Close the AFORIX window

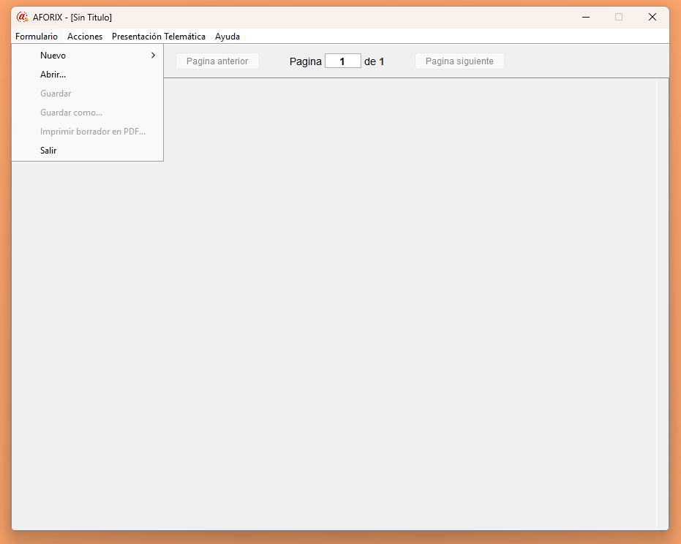pos(652,17)
